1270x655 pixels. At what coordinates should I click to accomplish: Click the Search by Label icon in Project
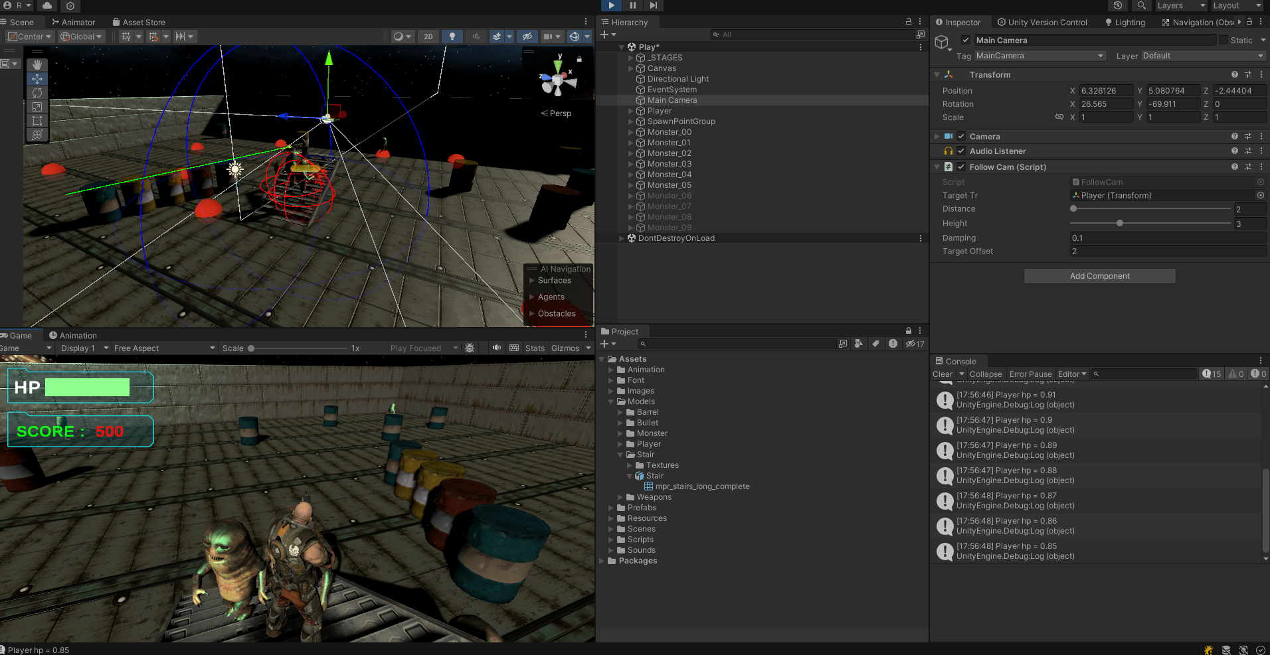(875, 344)
